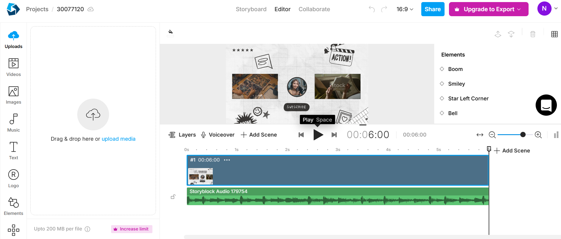
Task: Open the Videos library
Action: tap(14, 67)
